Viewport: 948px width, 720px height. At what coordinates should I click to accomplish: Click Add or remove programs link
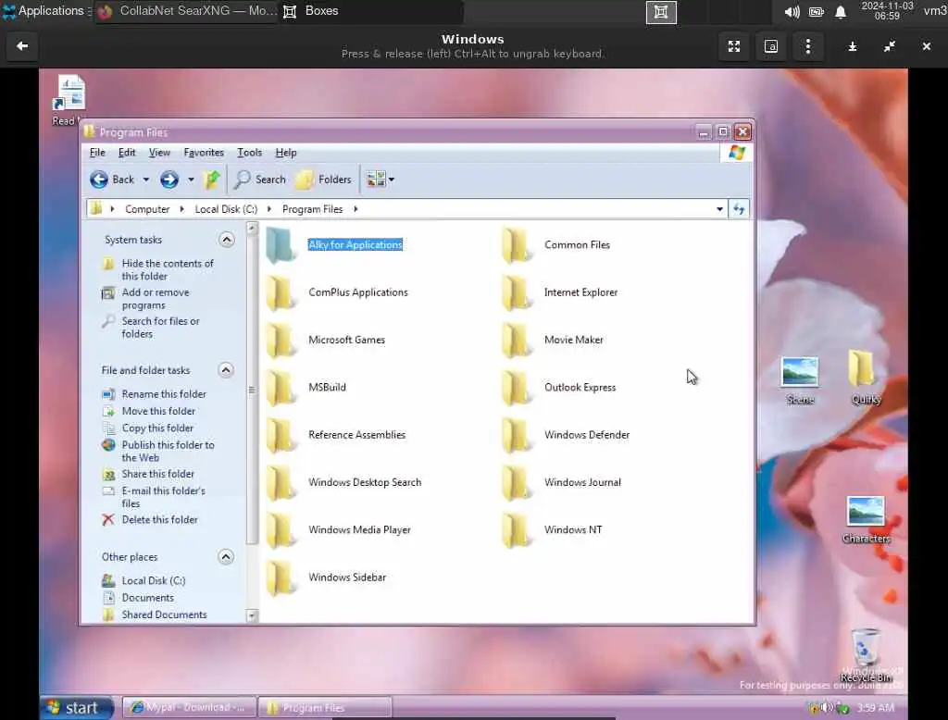tap(156, 299)
